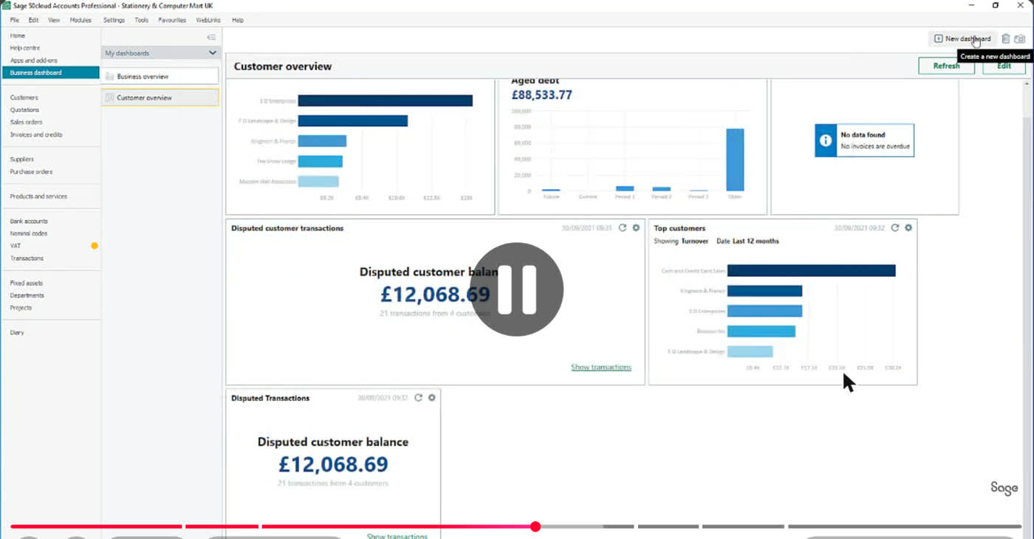Click the Edit dashboard button
The width and height of the screenshot is (1034, 539).
click(x=1004, y=66)
